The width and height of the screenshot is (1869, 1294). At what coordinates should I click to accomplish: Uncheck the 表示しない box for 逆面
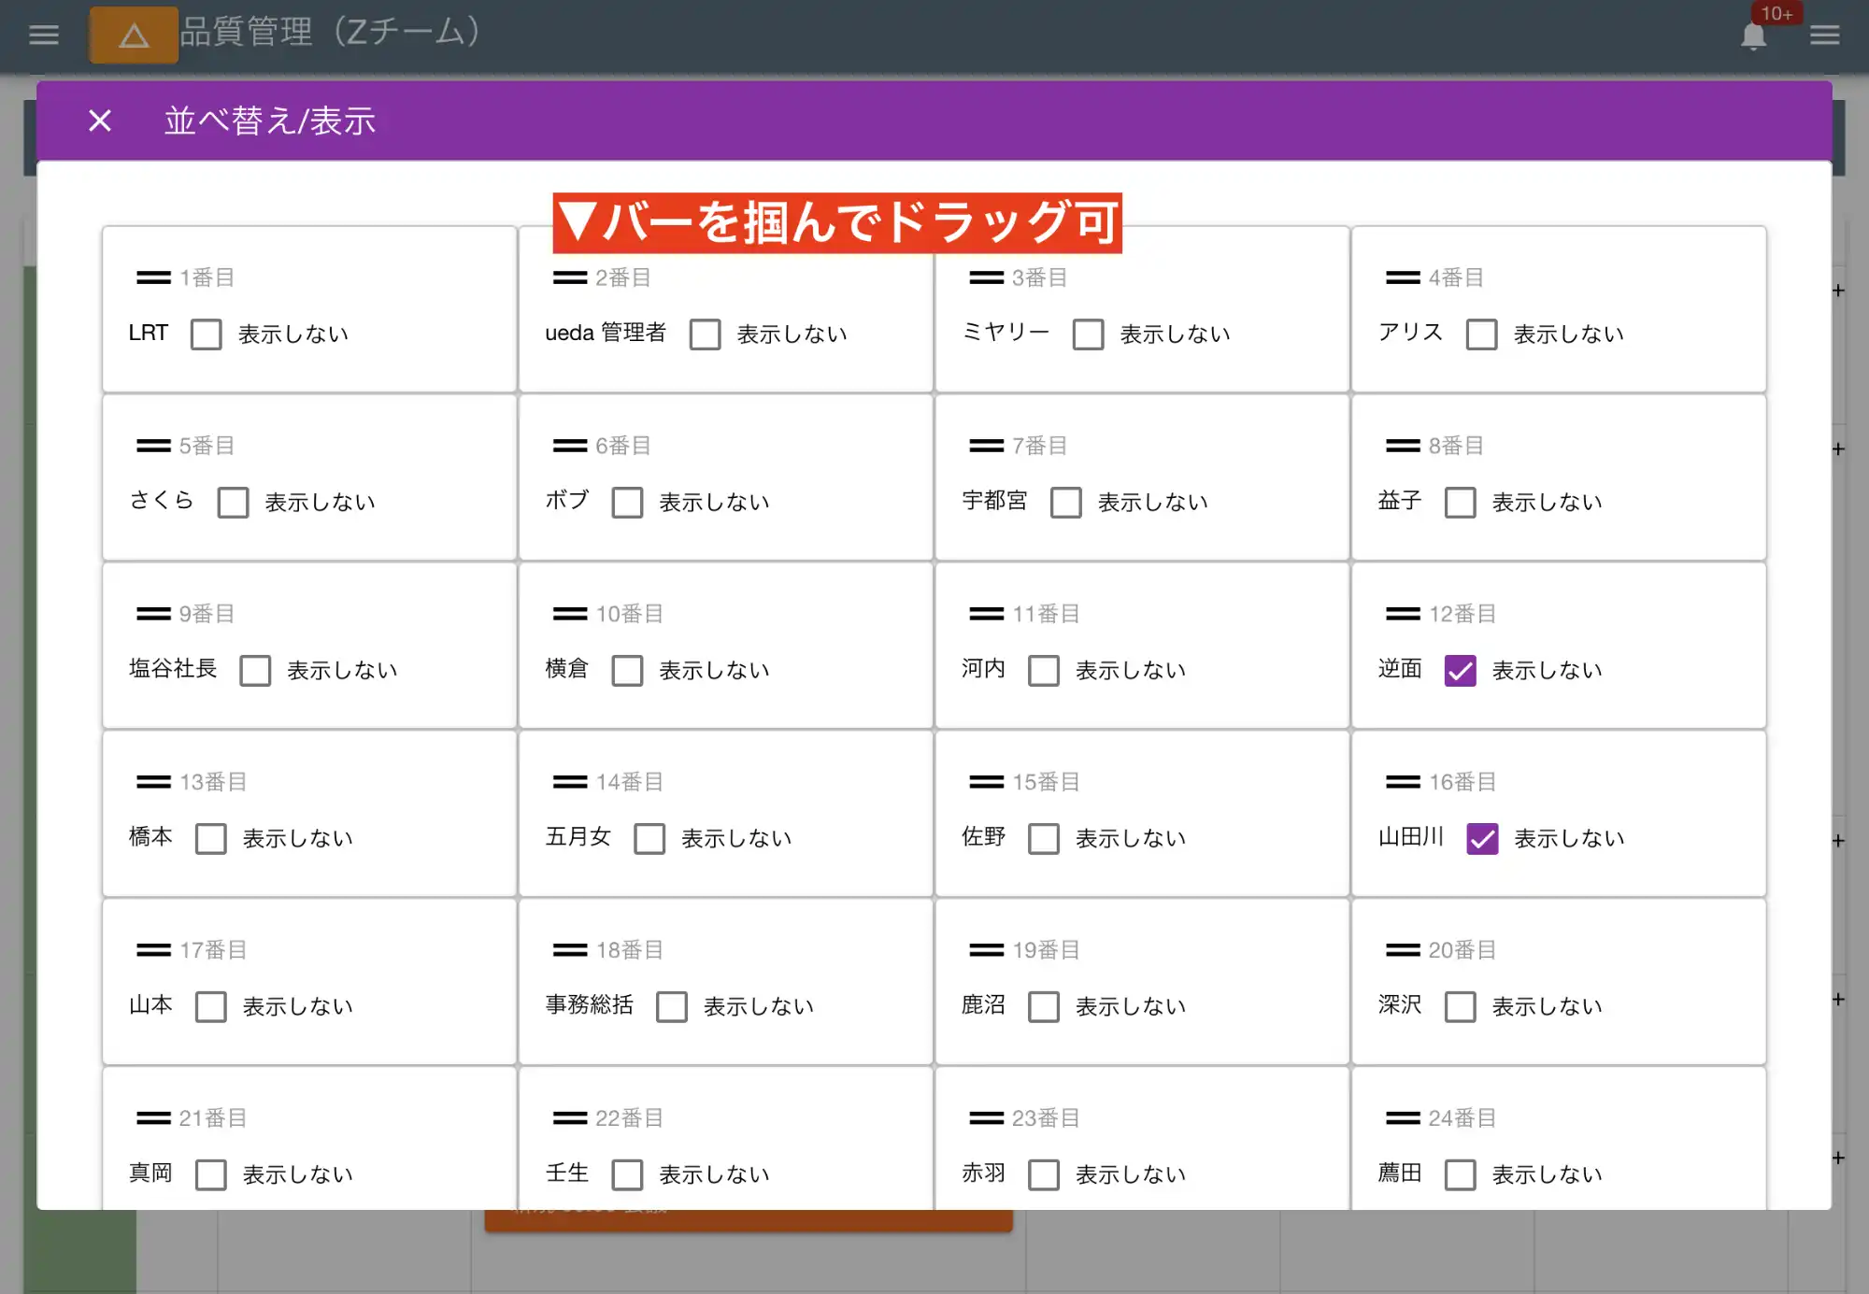pyautogui.click(x=1460, y=671)
